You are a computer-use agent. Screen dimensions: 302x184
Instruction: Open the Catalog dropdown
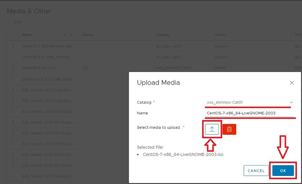(x=250, y=103)
